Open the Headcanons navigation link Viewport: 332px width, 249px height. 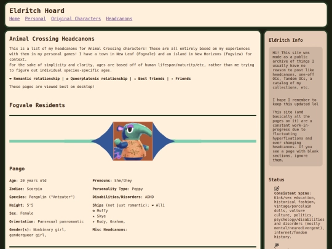pos(119,18)
